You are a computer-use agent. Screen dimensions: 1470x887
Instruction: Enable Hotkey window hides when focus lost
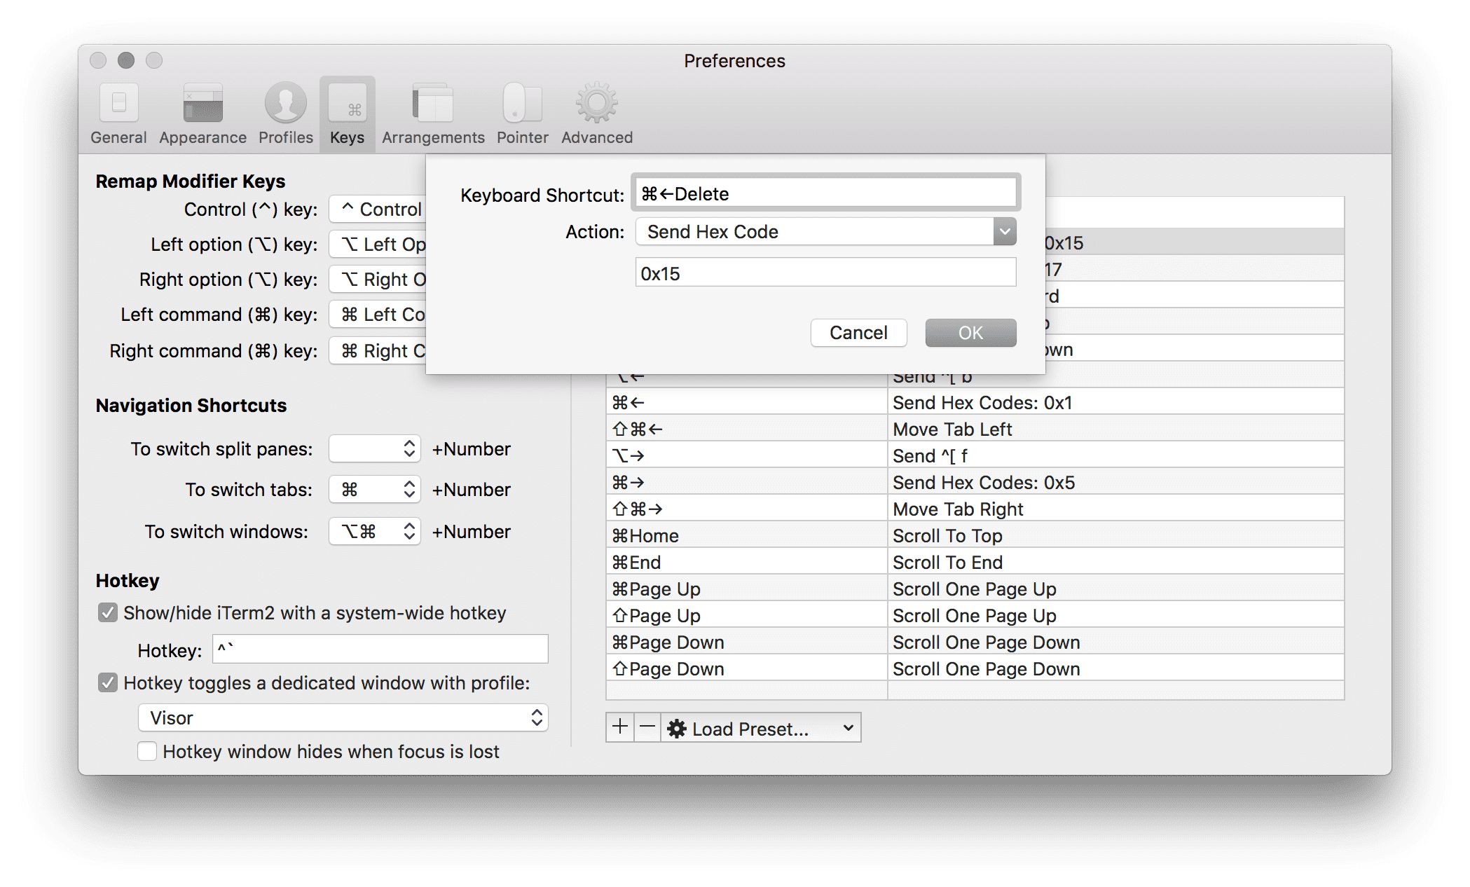point(147,751)
